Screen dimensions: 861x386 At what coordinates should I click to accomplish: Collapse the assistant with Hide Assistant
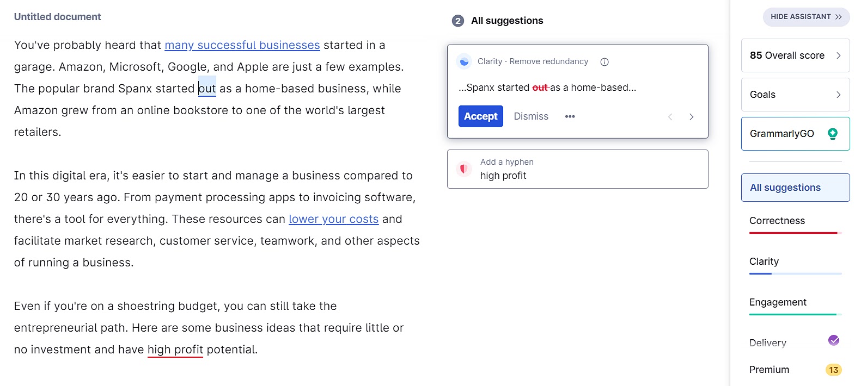click(805, 17)
